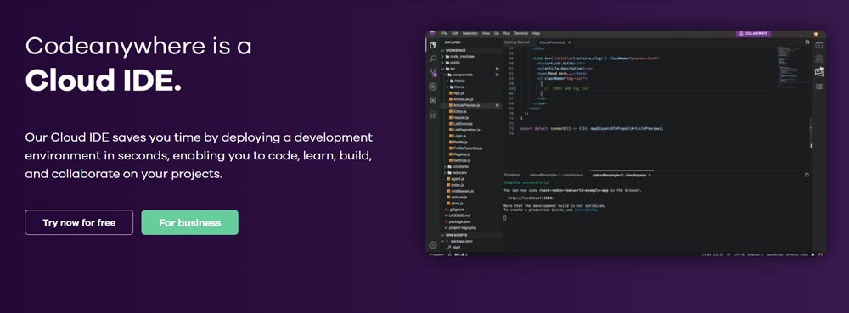Screen dimensions: 849x313
Task: Close the ArticlePreview.js editor tab
Action: 570,42
